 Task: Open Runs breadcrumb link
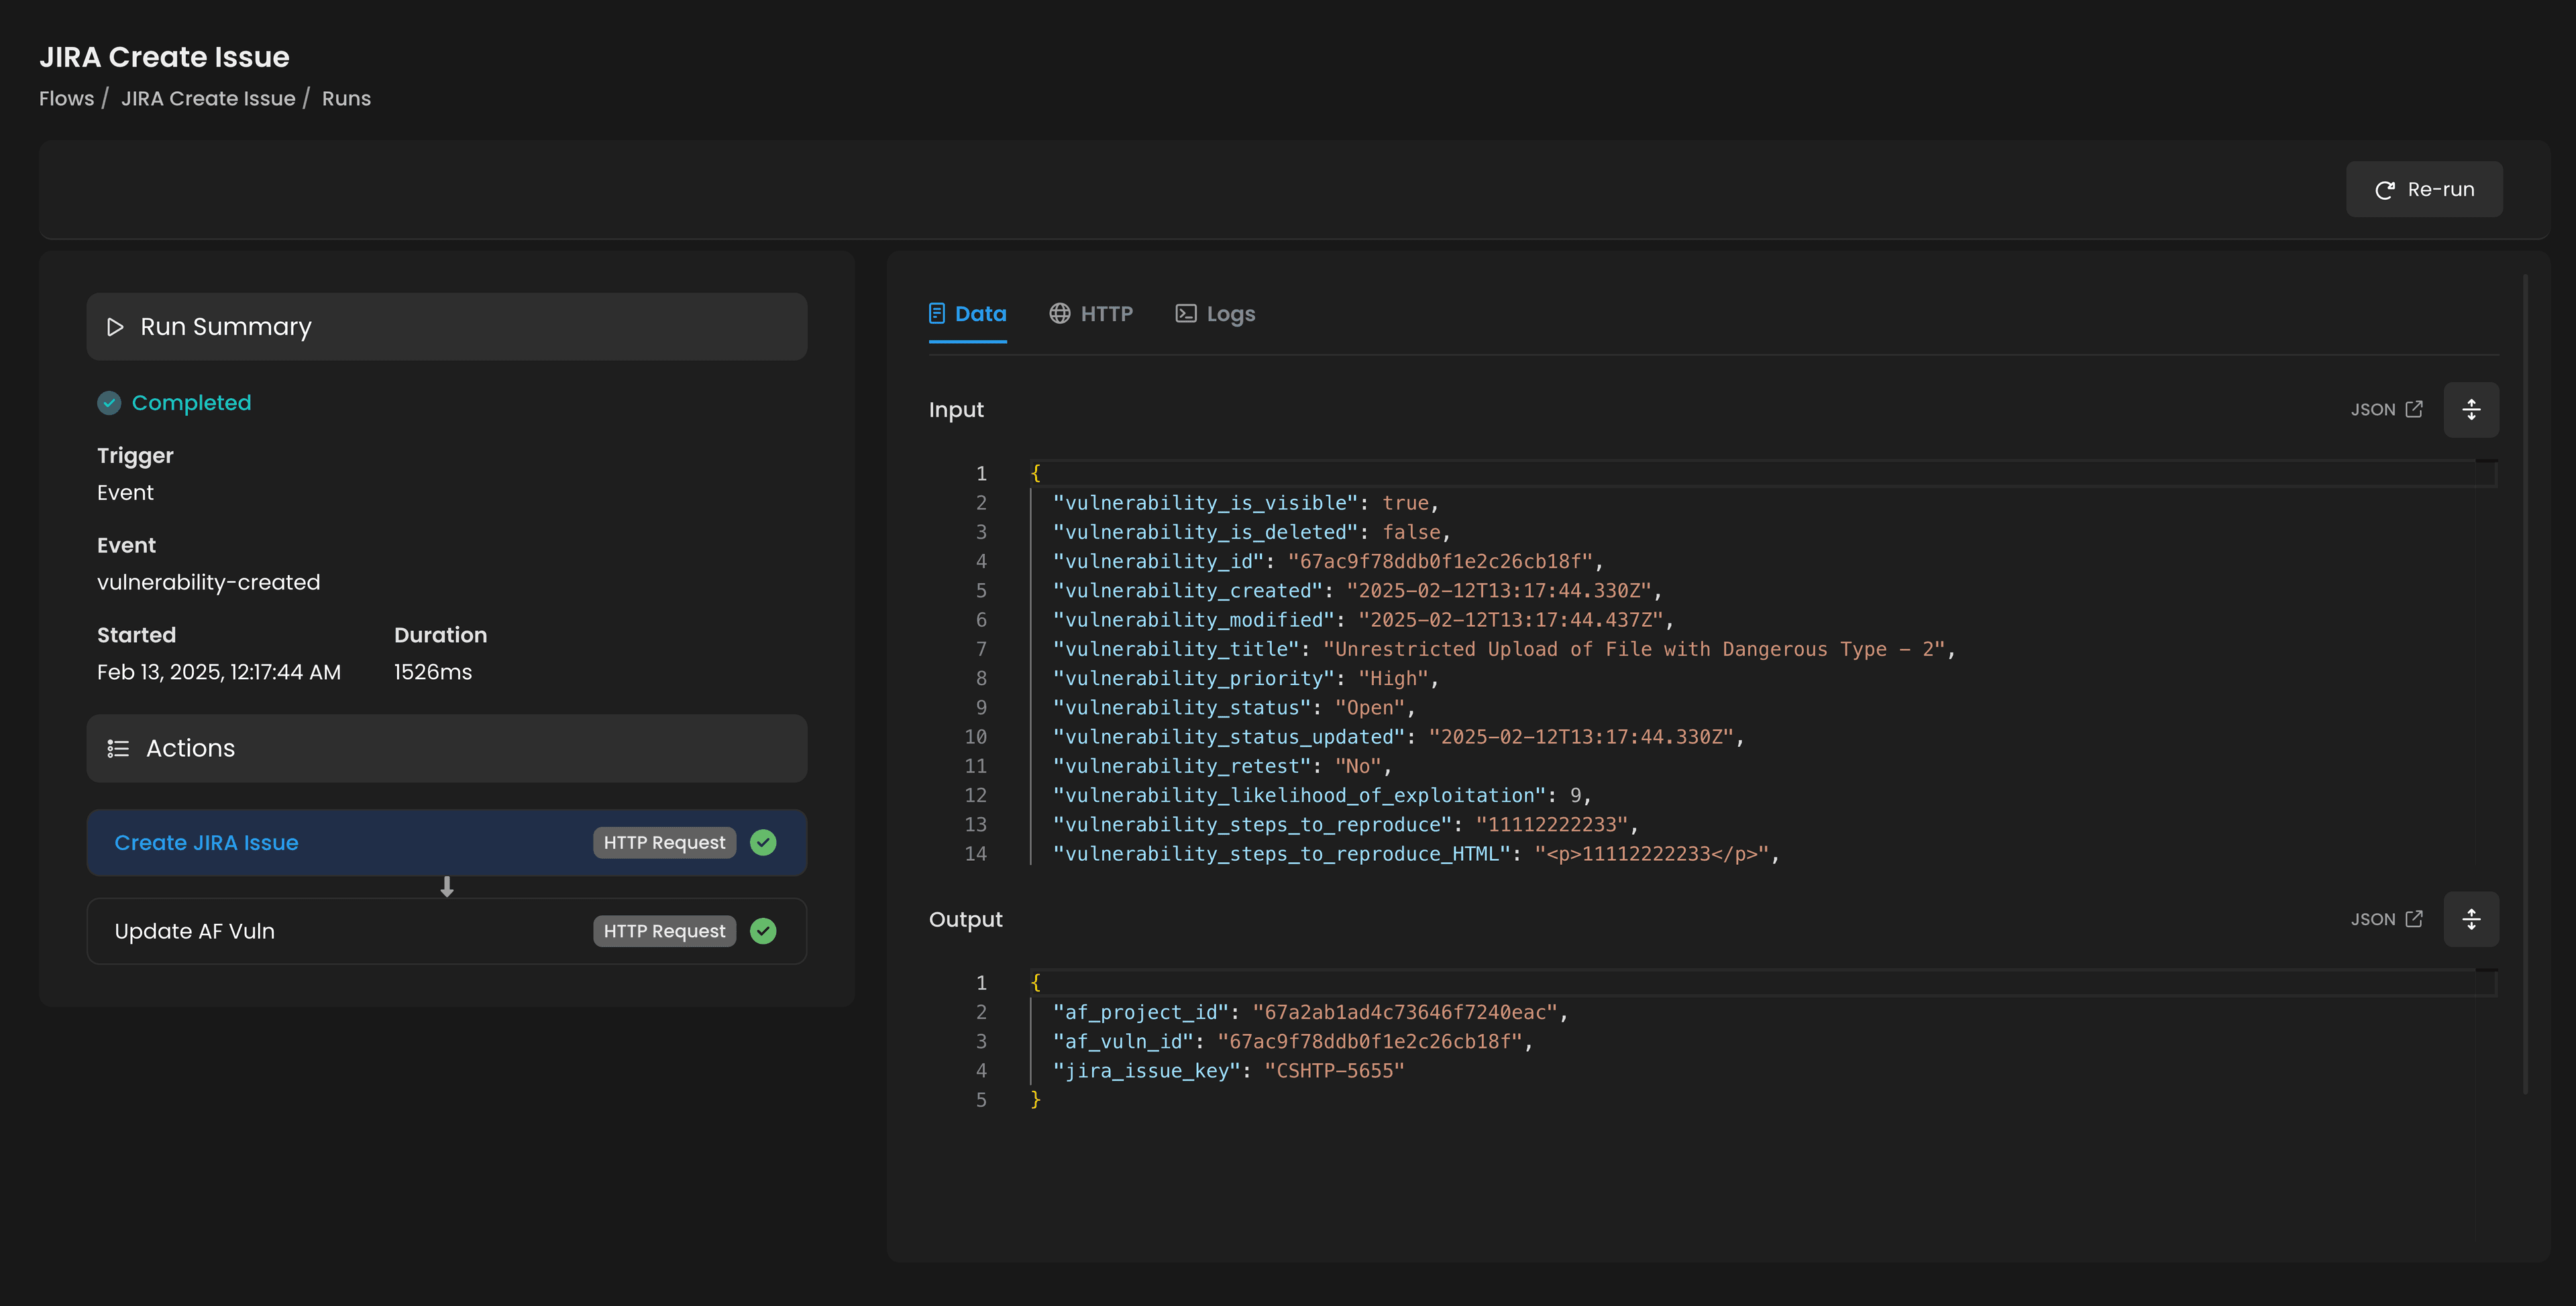(x=346, y=98)
